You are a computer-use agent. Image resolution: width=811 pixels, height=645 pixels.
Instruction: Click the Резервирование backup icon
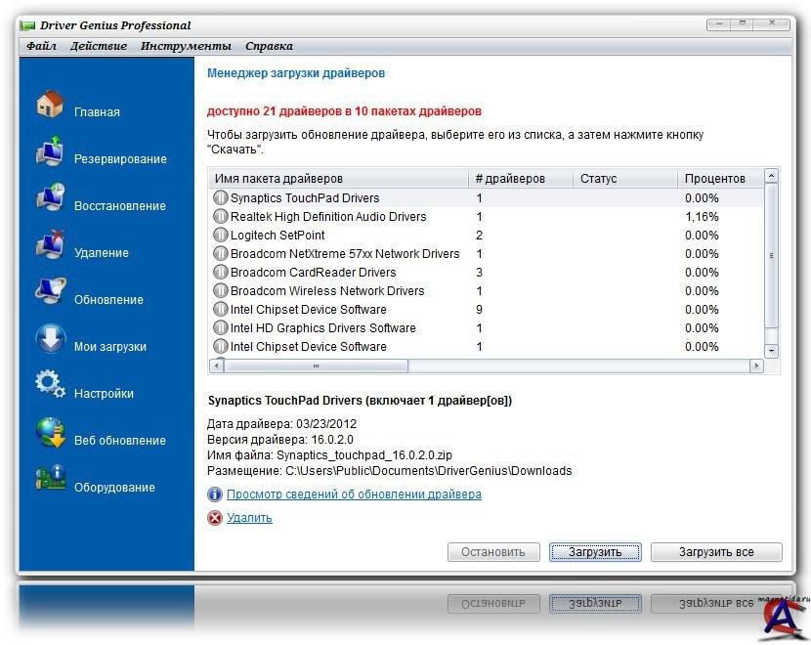tap(50, 152)
